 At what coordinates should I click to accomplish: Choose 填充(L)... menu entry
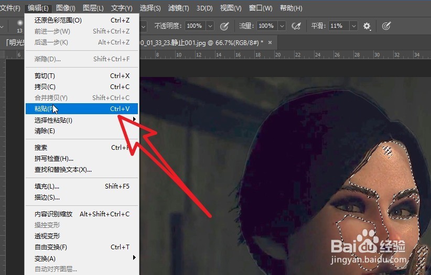click(x=82, y=186)
